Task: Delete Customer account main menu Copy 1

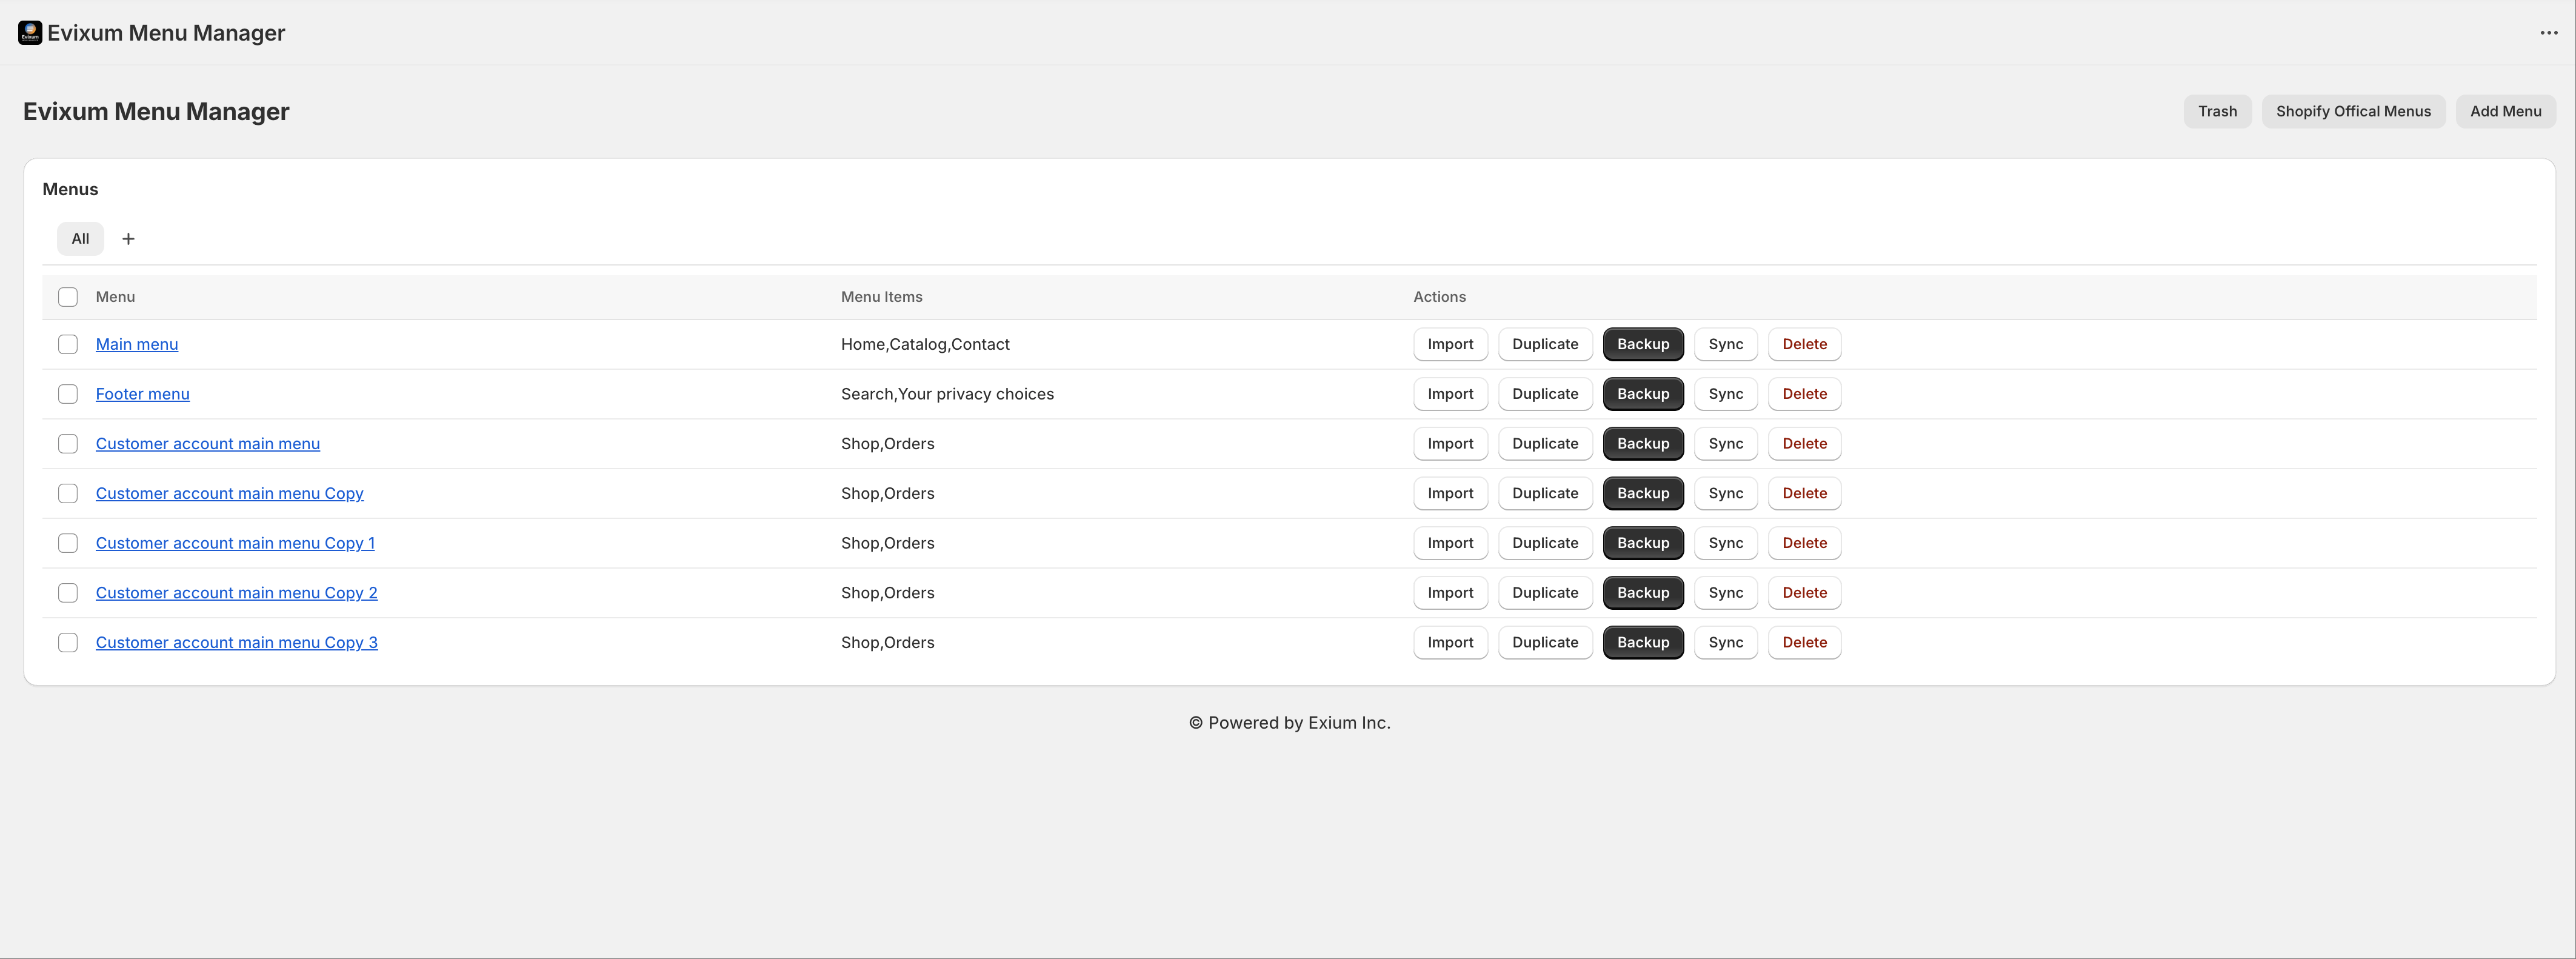Action: (x=1803, y=543)
